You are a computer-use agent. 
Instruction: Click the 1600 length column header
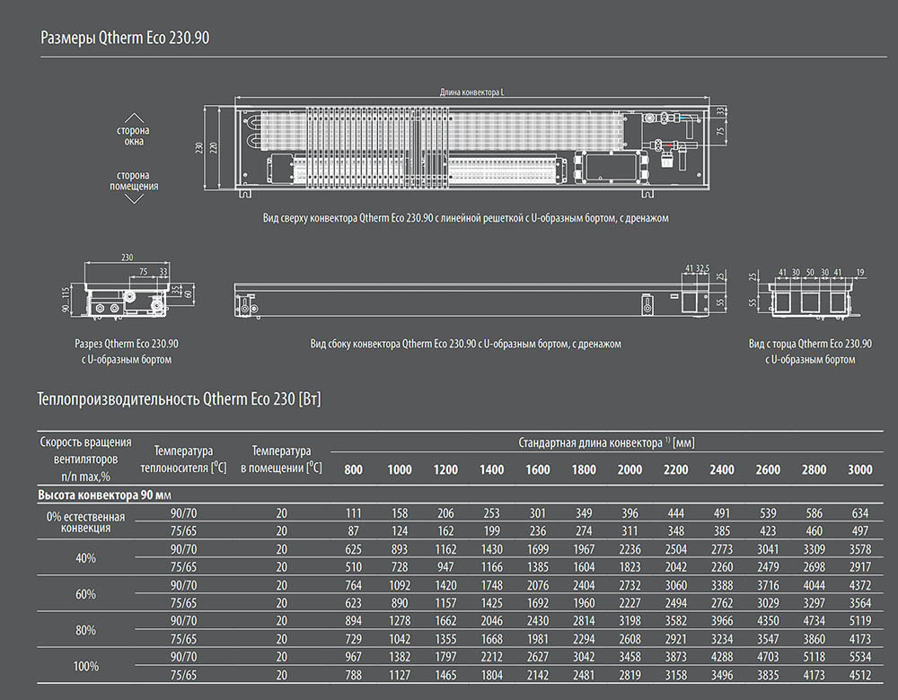point(538,470)
